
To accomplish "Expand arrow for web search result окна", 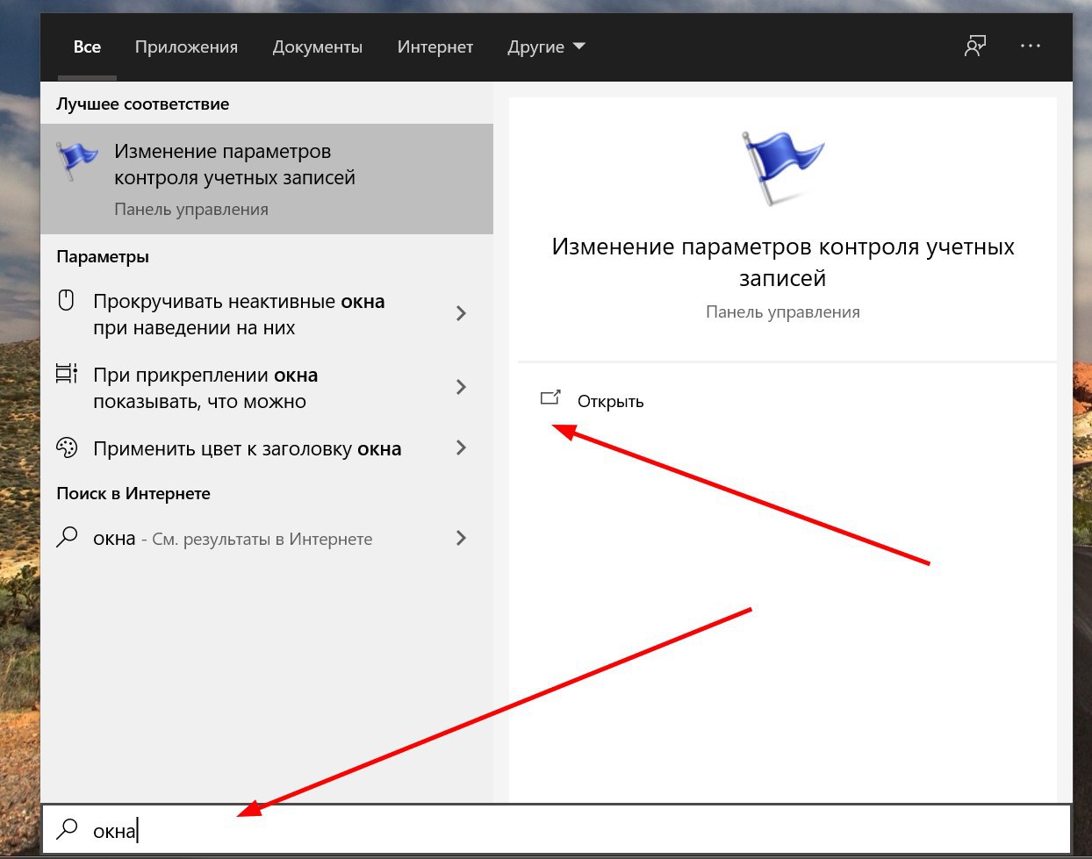I will (x=461, y=538).
